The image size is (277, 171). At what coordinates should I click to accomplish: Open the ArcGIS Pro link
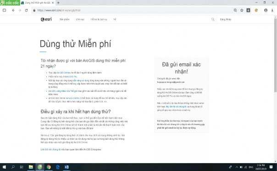coord(72,77)
